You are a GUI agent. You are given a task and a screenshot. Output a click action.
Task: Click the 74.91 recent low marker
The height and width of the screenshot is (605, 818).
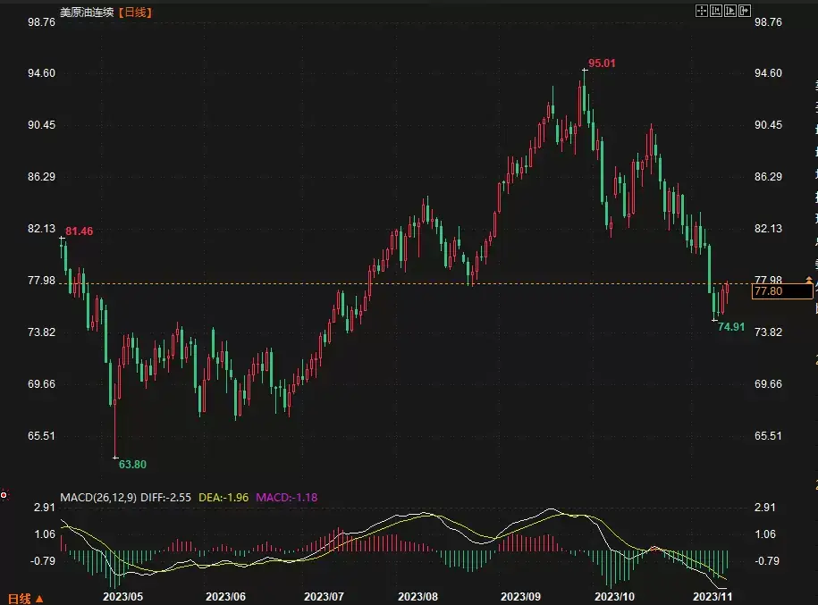731,327
